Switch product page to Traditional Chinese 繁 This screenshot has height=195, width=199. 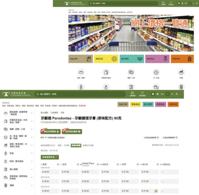(x=153, y=94)
